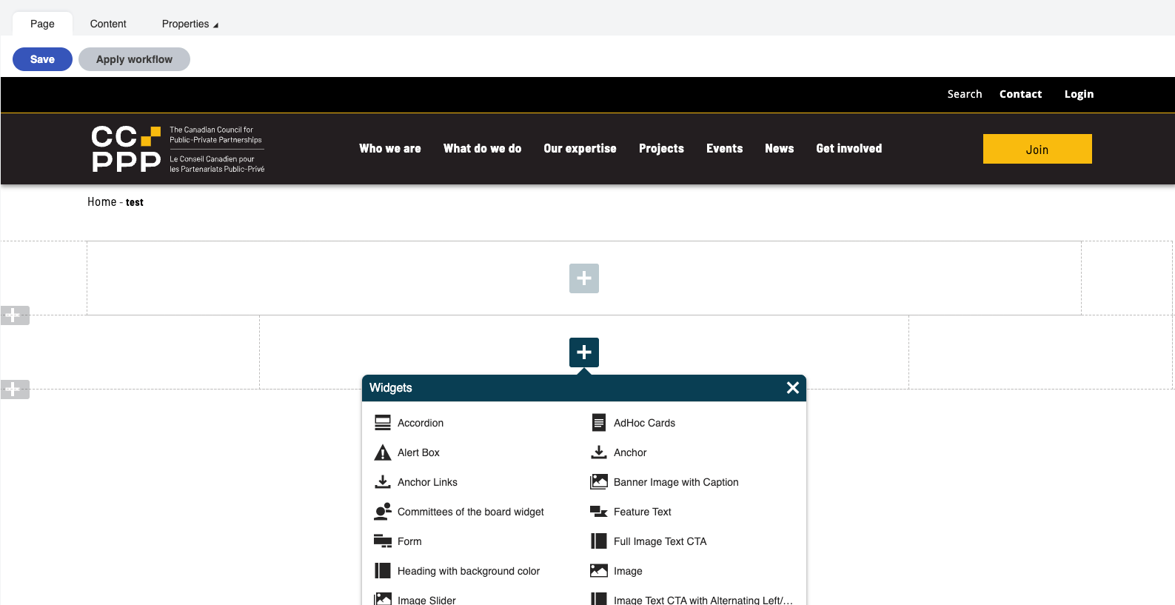Click the Banner Image with Caption icon

(598, 482)
